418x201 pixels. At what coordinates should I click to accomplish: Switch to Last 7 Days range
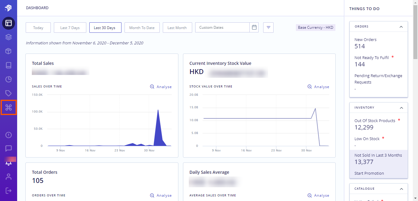click(x=70, y=28)
